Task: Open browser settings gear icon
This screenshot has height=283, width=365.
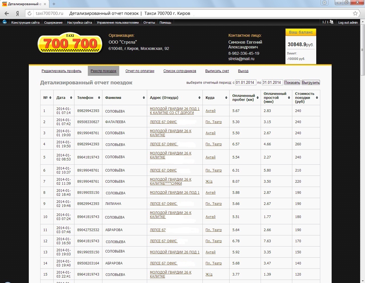Action: [x=325, y=3]
